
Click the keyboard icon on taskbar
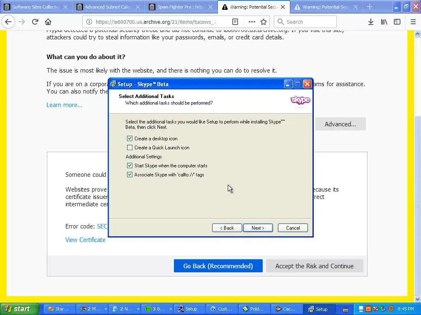click(x=345, y=309)
